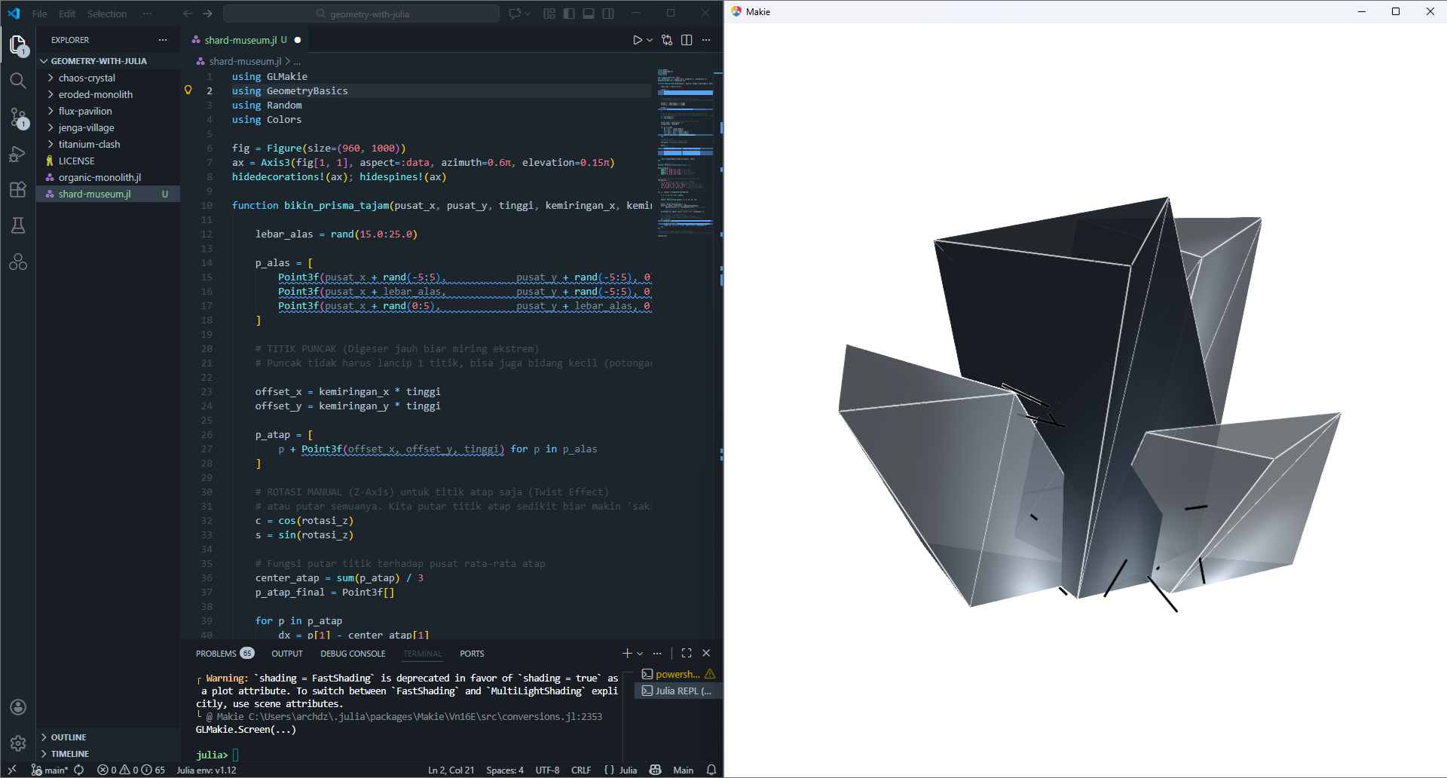This screenshot has height=778, width=1447.
Task: Click the Split Editor Right icon
Action: (x=687, y=40)
